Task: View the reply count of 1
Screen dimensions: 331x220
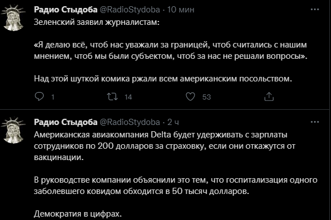Action: 53,97
